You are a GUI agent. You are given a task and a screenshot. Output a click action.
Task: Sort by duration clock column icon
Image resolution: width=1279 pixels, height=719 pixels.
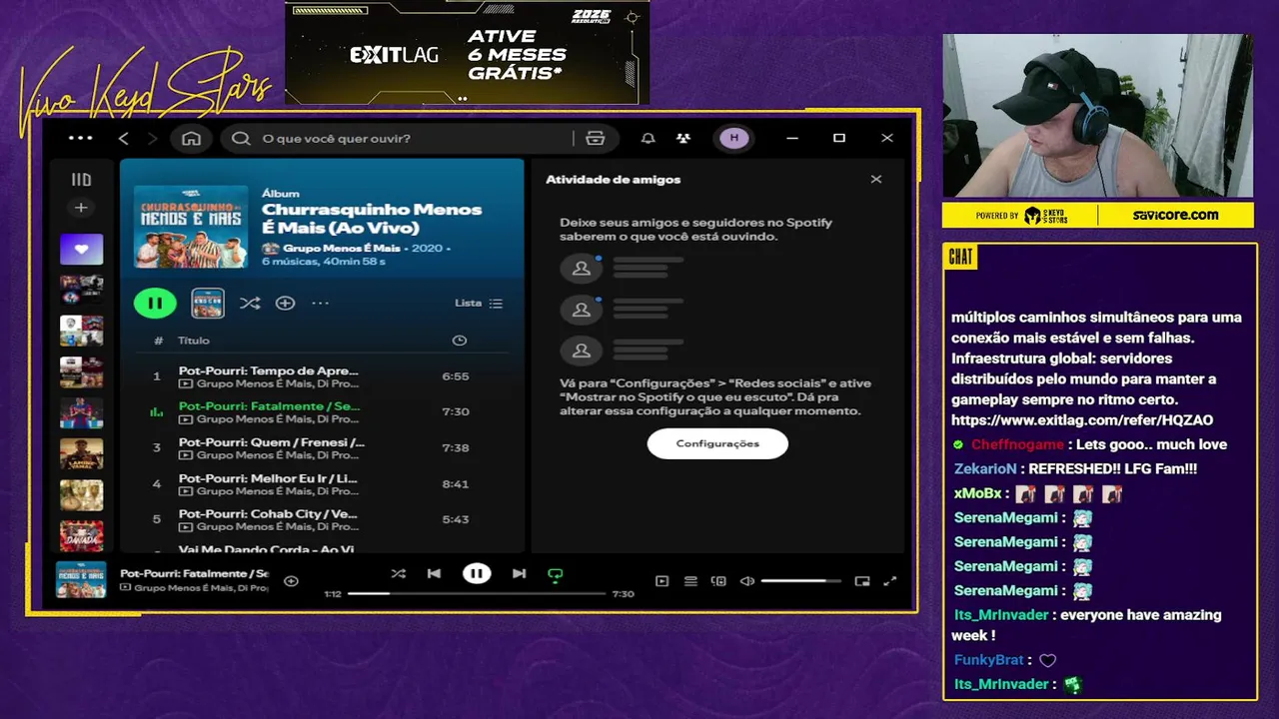pos(460,341)
